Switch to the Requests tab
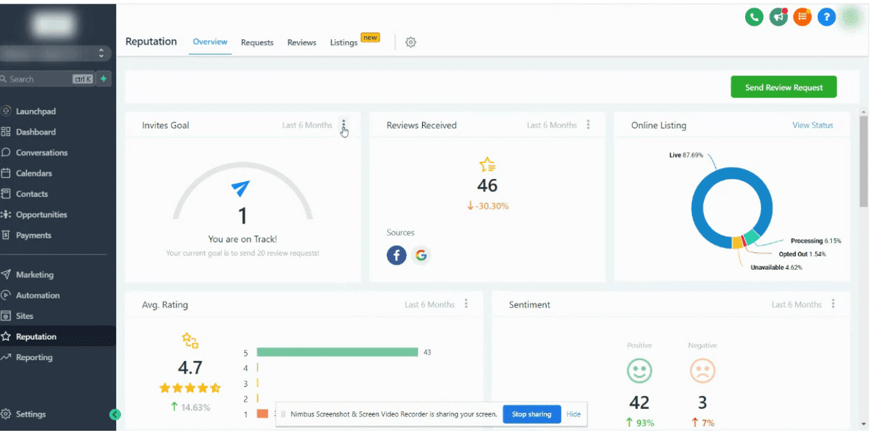 pyautogui.click(x=257, y=42)
